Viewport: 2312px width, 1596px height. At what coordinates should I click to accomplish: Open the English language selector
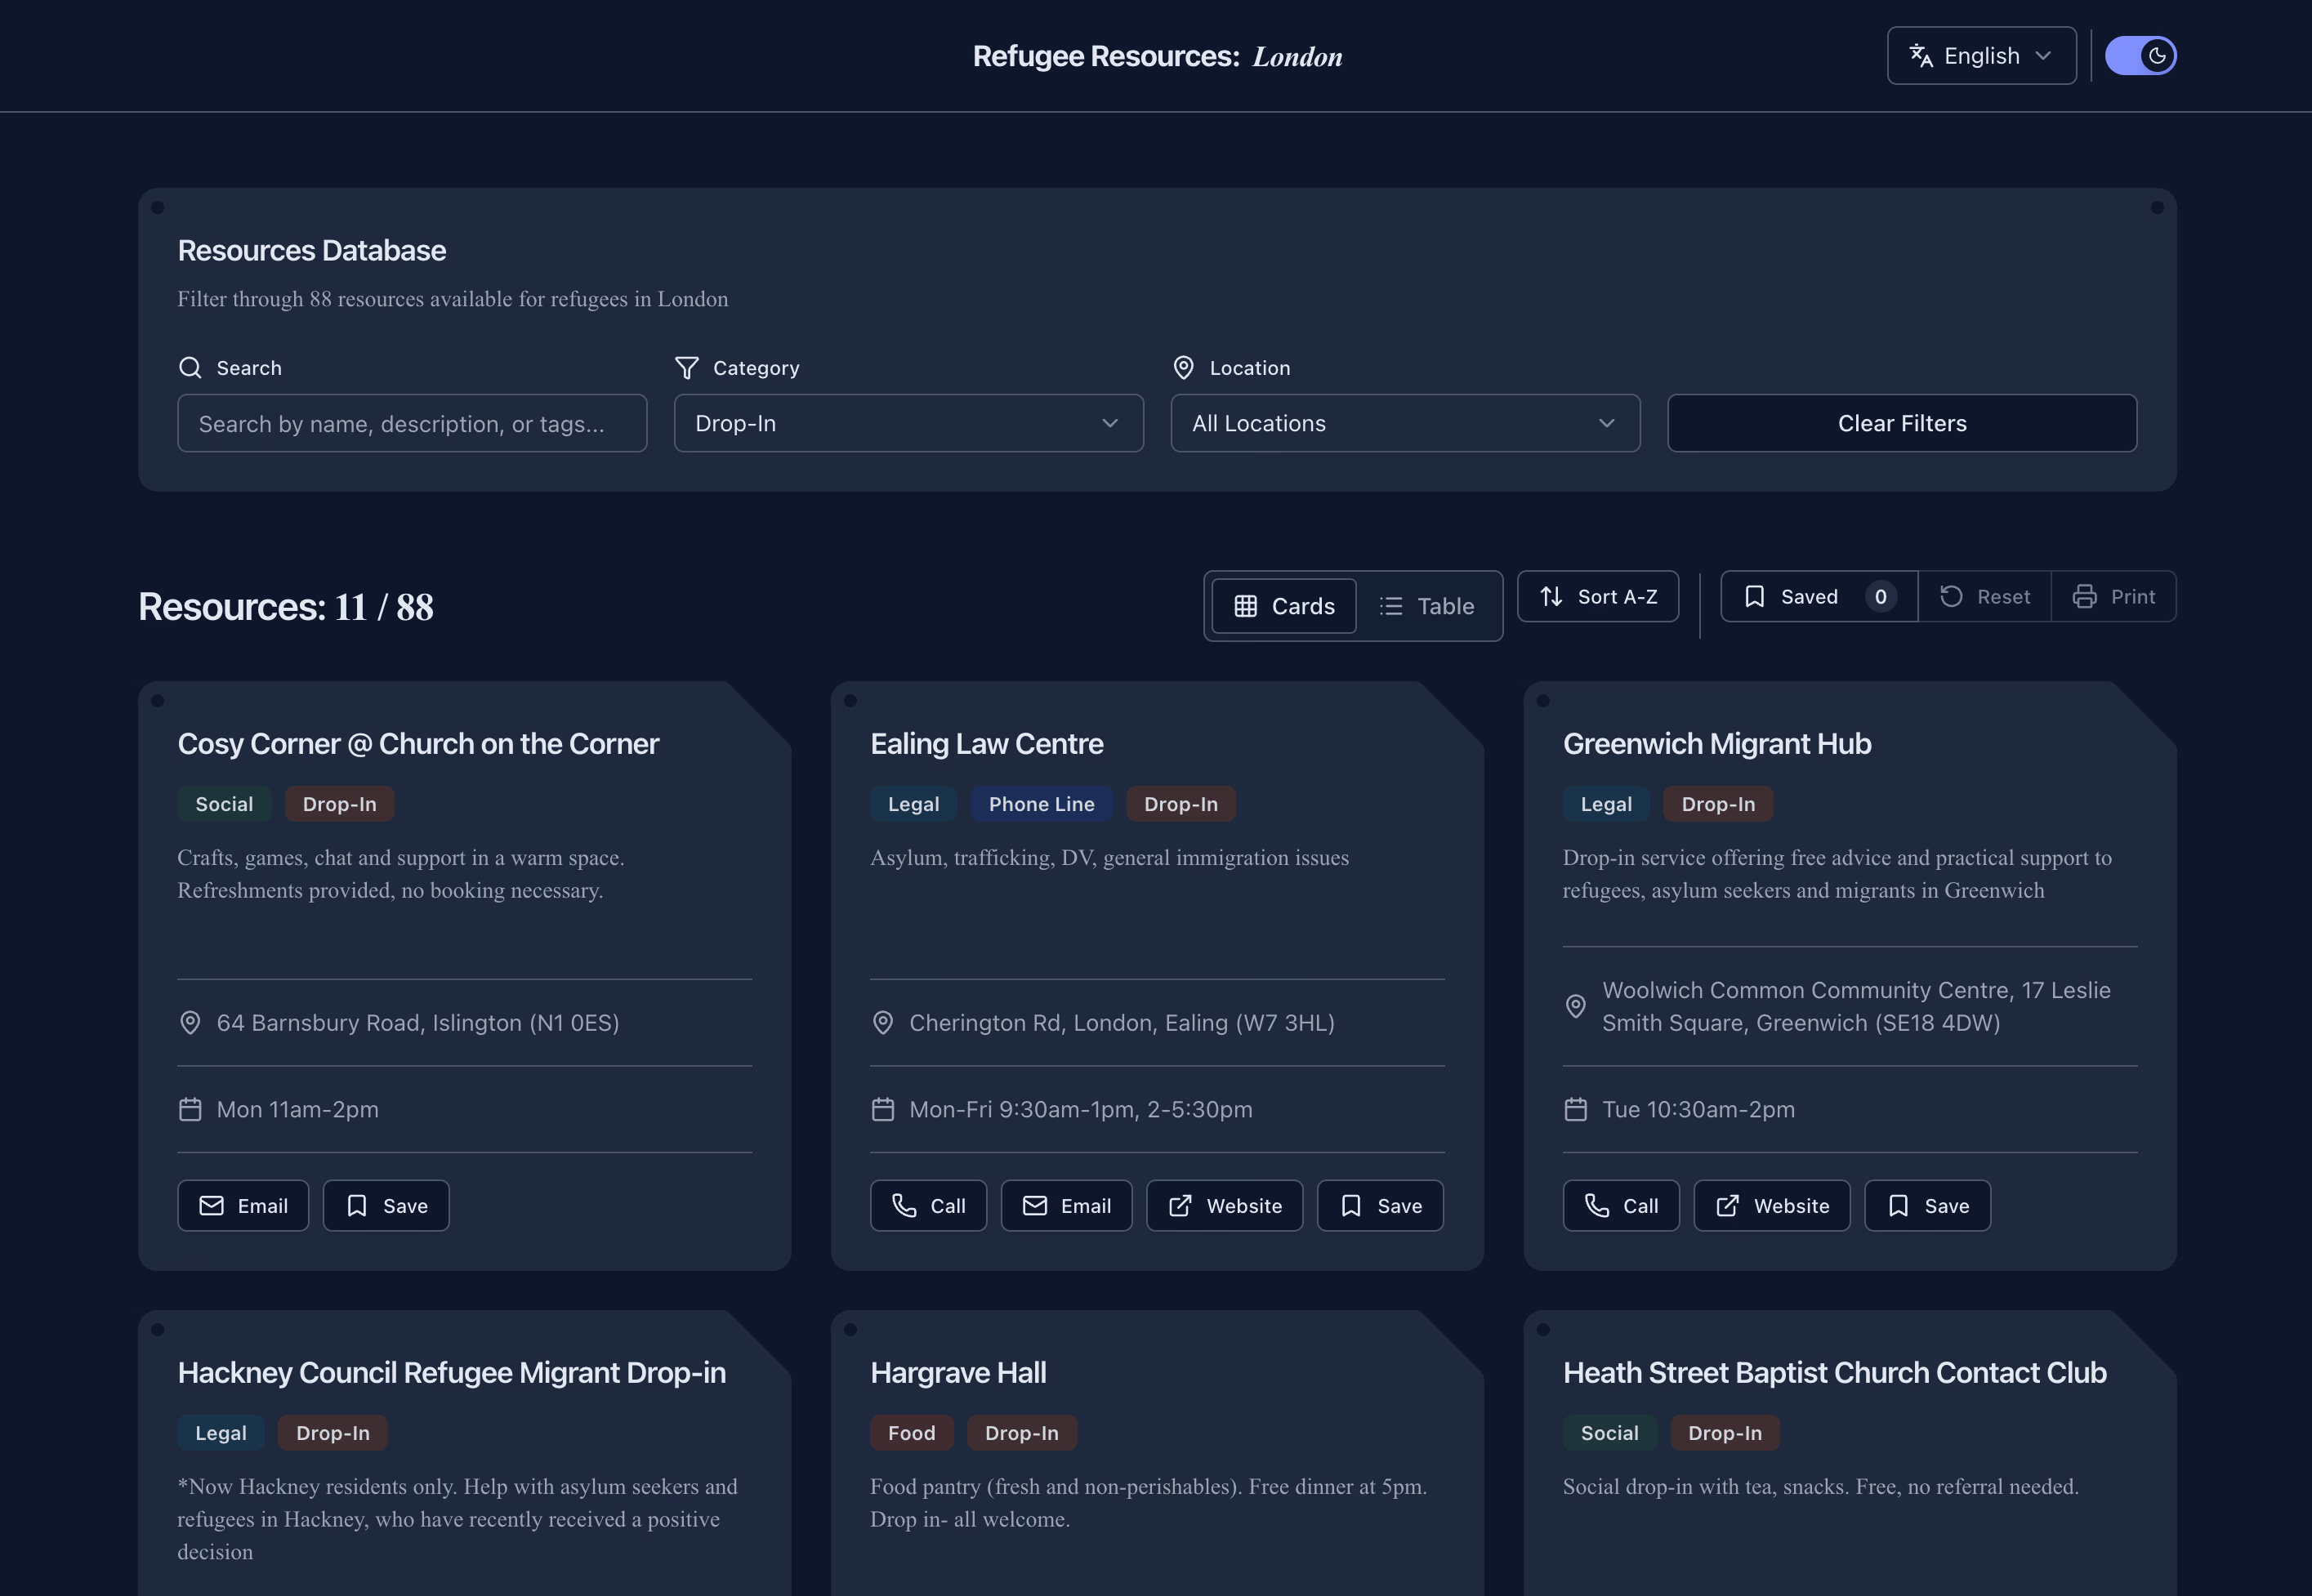(x=1980, y=56)
